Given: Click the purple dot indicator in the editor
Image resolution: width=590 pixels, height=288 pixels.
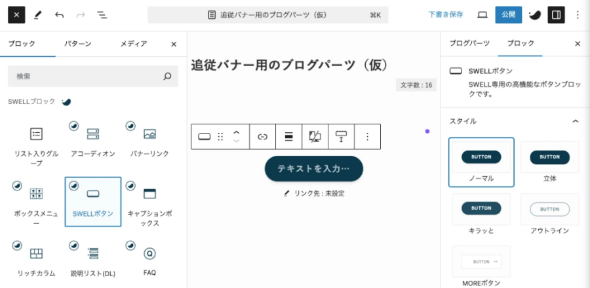Looking at the screenshot, I should [427, 131].
